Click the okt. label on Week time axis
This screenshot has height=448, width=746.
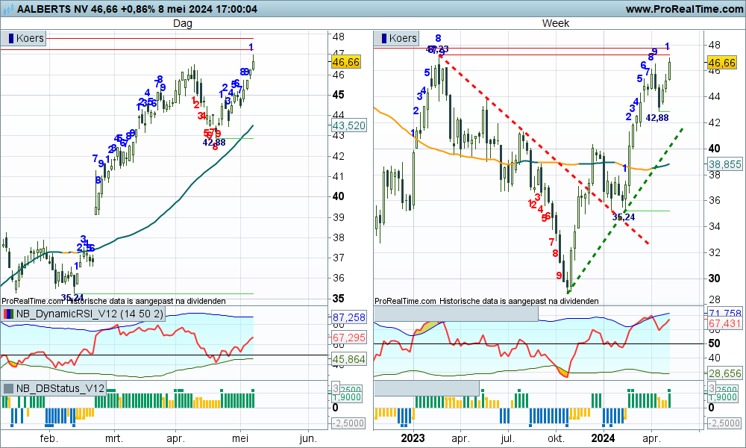click(556, 438)
